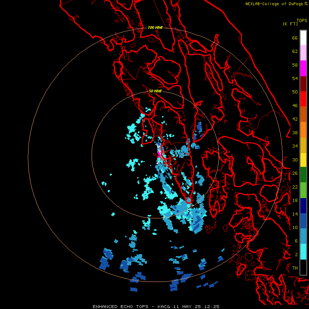
Task: Click the legend value 10
Action: [x=295, y=227]
